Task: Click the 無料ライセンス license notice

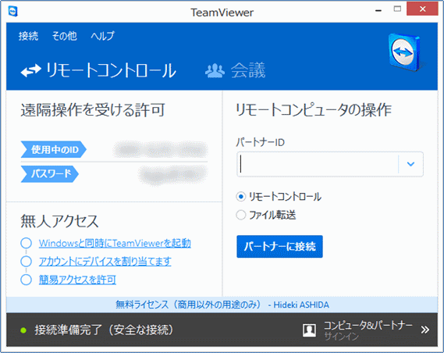Action: point(222,305)
